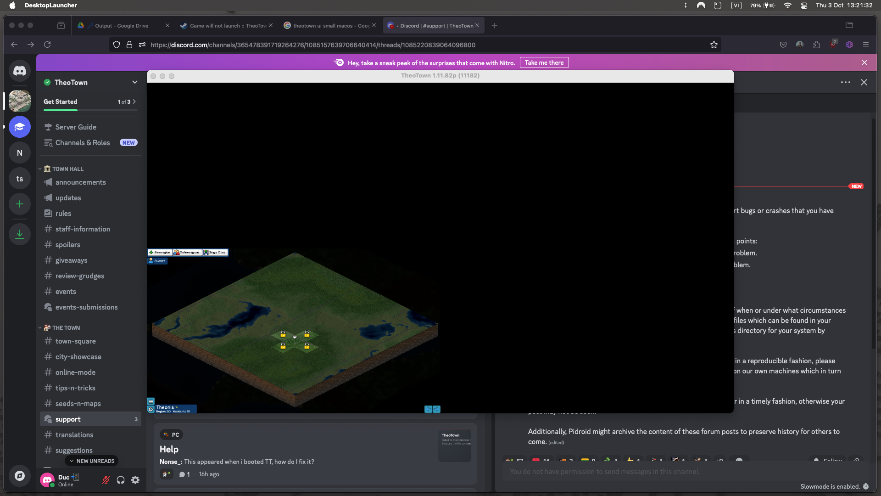The height and width of the screenshot is (496, 881).
Task: Click Take me there Nitro button
Action: coord(544,62)
